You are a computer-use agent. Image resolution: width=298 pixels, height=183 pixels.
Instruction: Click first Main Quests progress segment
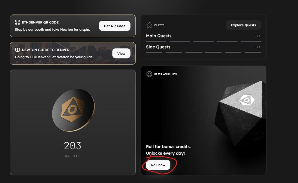coord(156,41)
